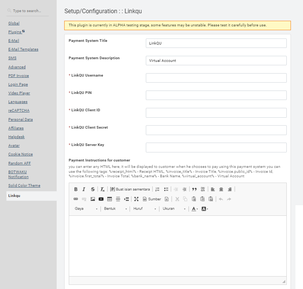Open Login Page settings

tap(18, 84)
